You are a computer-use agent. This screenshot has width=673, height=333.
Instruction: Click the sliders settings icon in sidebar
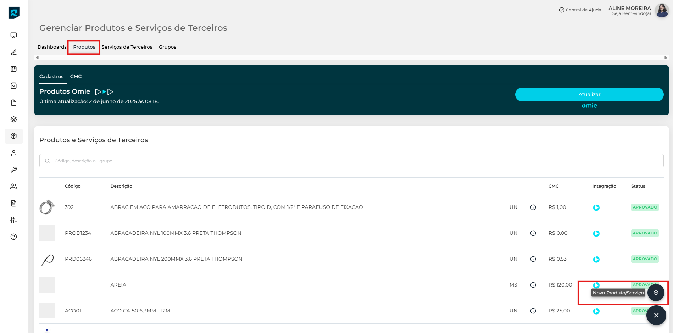[14, 220]
